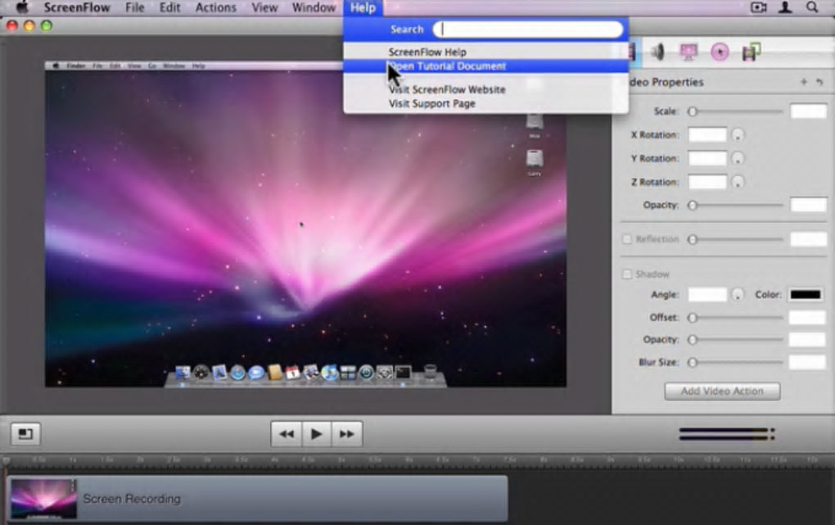Click the ScreenFlow camera menu bar icon
The width and height of the screenshot is (835, 525).
point(758,7)
